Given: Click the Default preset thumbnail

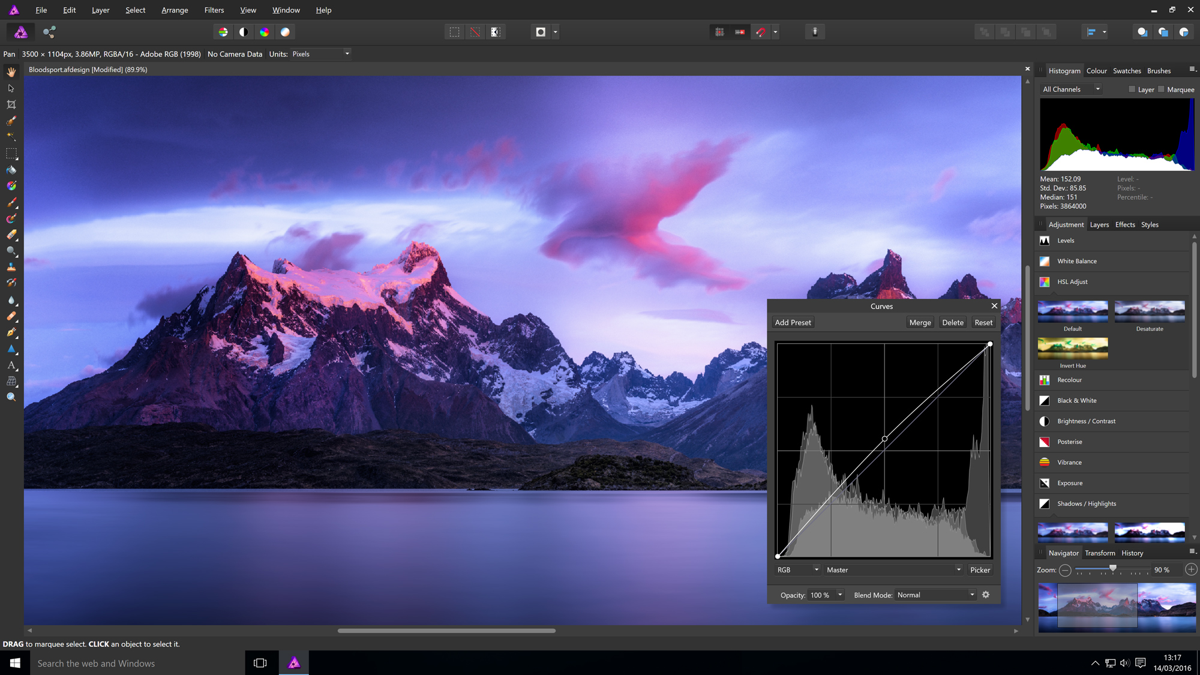Looking at the screenshot, I should [1072, 311].
